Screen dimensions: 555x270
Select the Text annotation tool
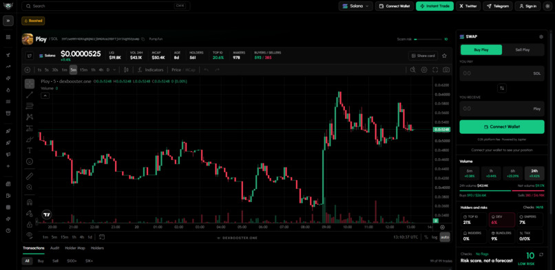pos(30,150)
